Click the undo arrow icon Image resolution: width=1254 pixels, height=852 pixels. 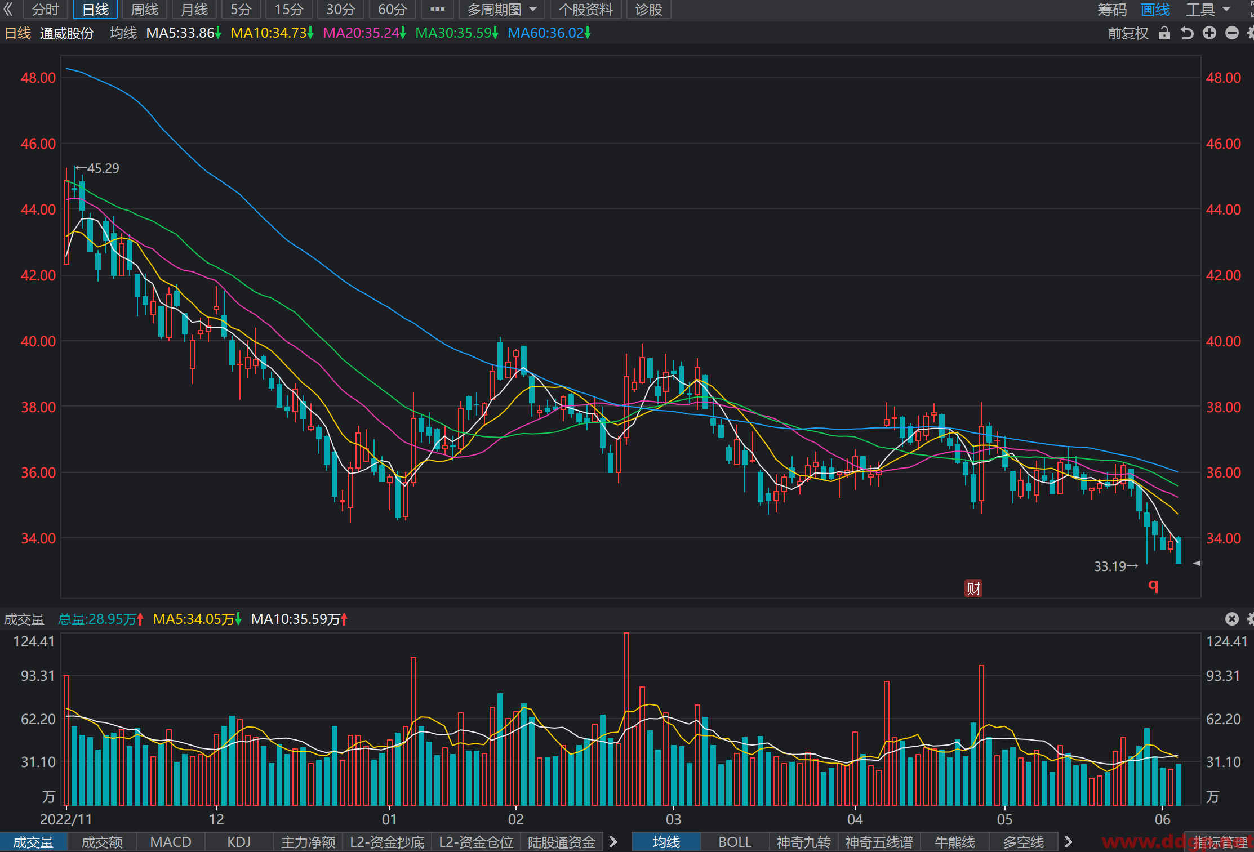[1187, 33]
